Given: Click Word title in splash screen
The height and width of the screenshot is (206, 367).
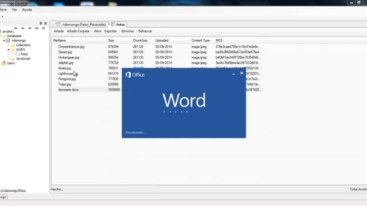Looking at the screenshot, I should point(184,100).
